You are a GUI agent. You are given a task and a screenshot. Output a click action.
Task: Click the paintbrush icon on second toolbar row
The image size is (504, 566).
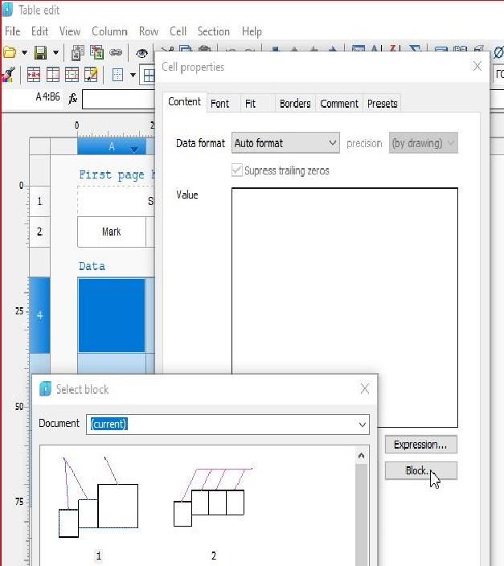click(x=8, y=75)
